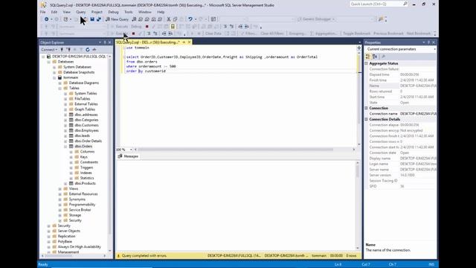This screenshot has height=268, width=476.
Task: Open the Edit menu
Action: tap(54, 12)
